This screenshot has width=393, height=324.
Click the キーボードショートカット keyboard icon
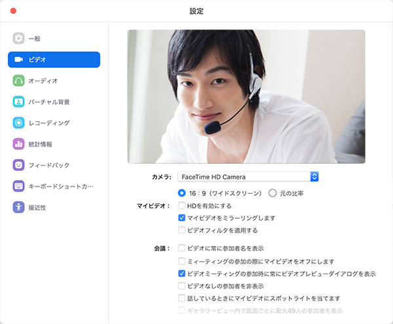point(19,186)
